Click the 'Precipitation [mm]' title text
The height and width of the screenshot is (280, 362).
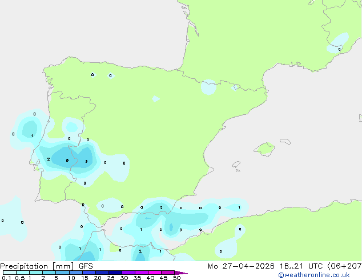click(37, 266)
